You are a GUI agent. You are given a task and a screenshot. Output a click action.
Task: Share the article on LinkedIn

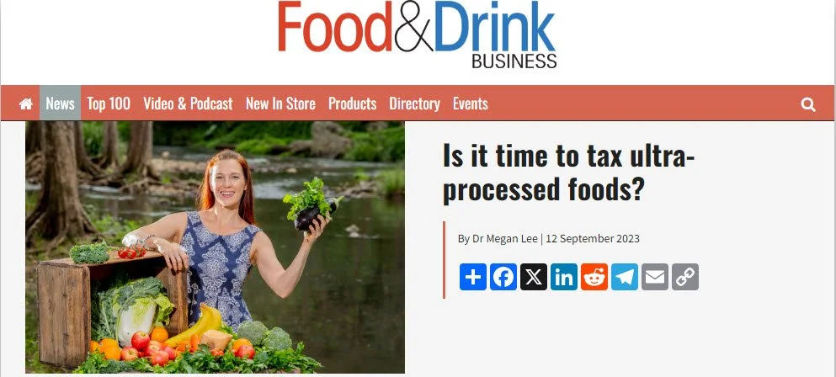[564, 277]
